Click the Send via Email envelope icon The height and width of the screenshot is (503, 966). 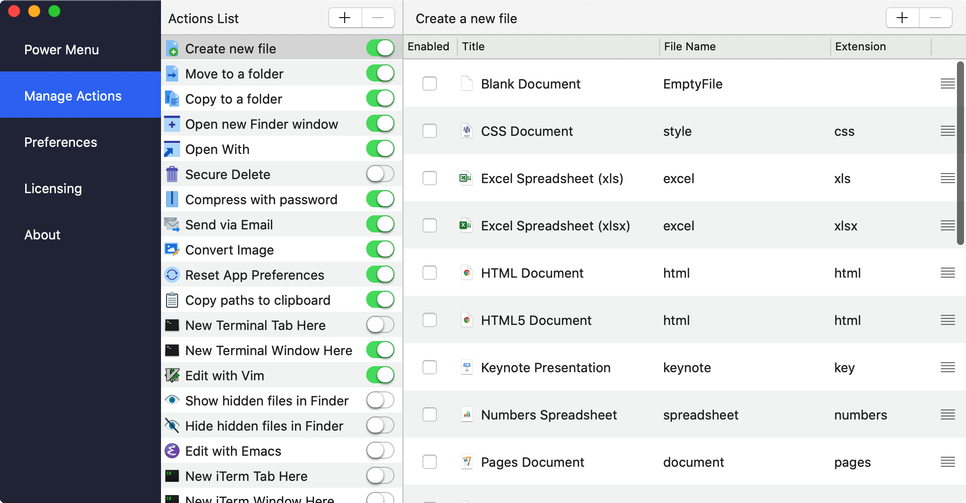pyautogui.click(x=172, y=224)
